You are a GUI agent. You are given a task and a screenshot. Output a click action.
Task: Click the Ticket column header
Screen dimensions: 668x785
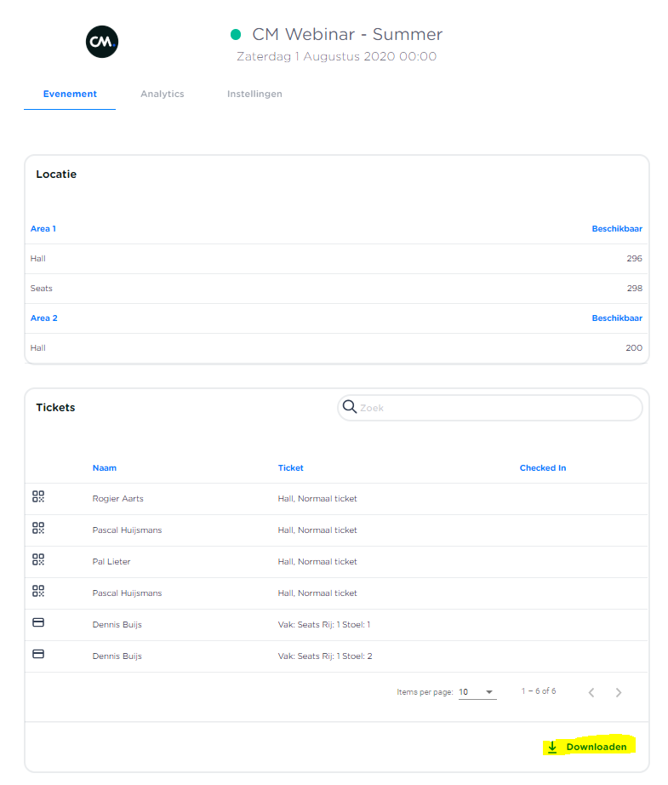pyautogui.click(x=290, y=467)
